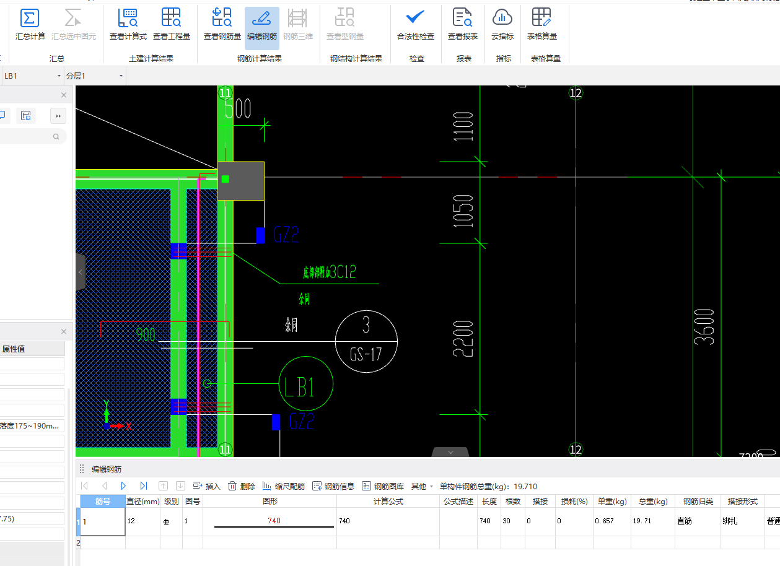Click 搭接形式 cell 绑扎

tap(743, 521)
